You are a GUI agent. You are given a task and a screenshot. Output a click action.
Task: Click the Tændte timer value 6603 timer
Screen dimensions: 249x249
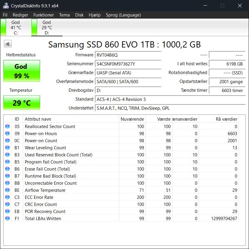pyautogui.click(x=227, y=91)
